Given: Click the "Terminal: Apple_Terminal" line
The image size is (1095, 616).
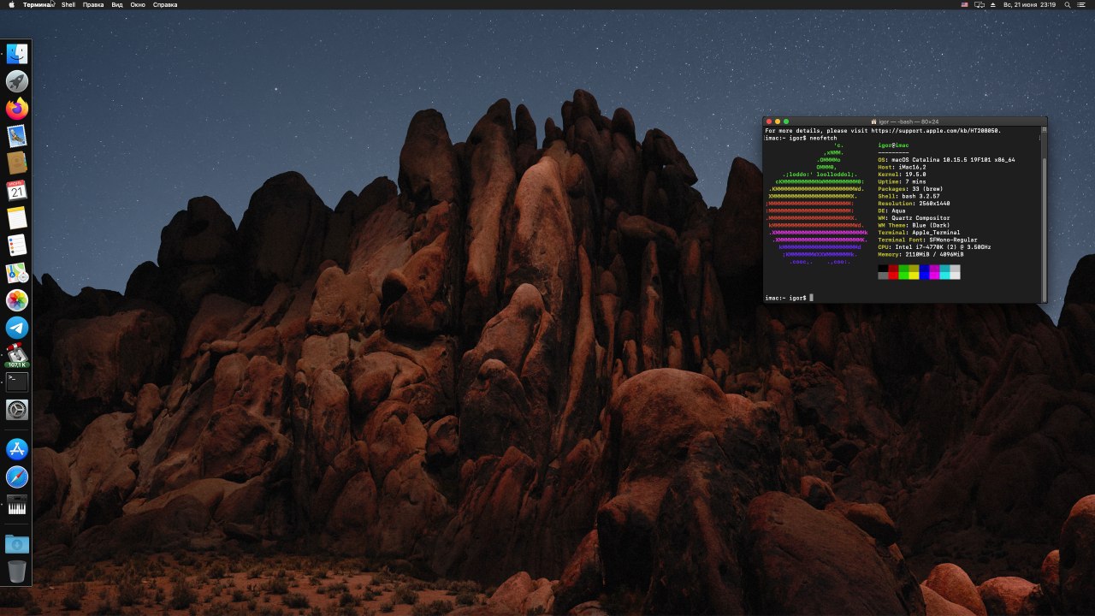Looking at the screenshot, I should [x=919, y=233].
